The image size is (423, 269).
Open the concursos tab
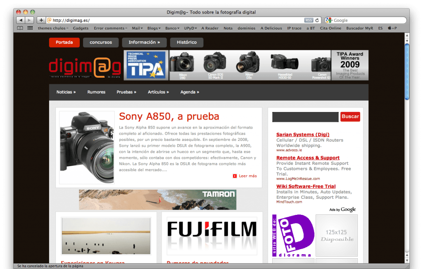(x=101, y=43)
